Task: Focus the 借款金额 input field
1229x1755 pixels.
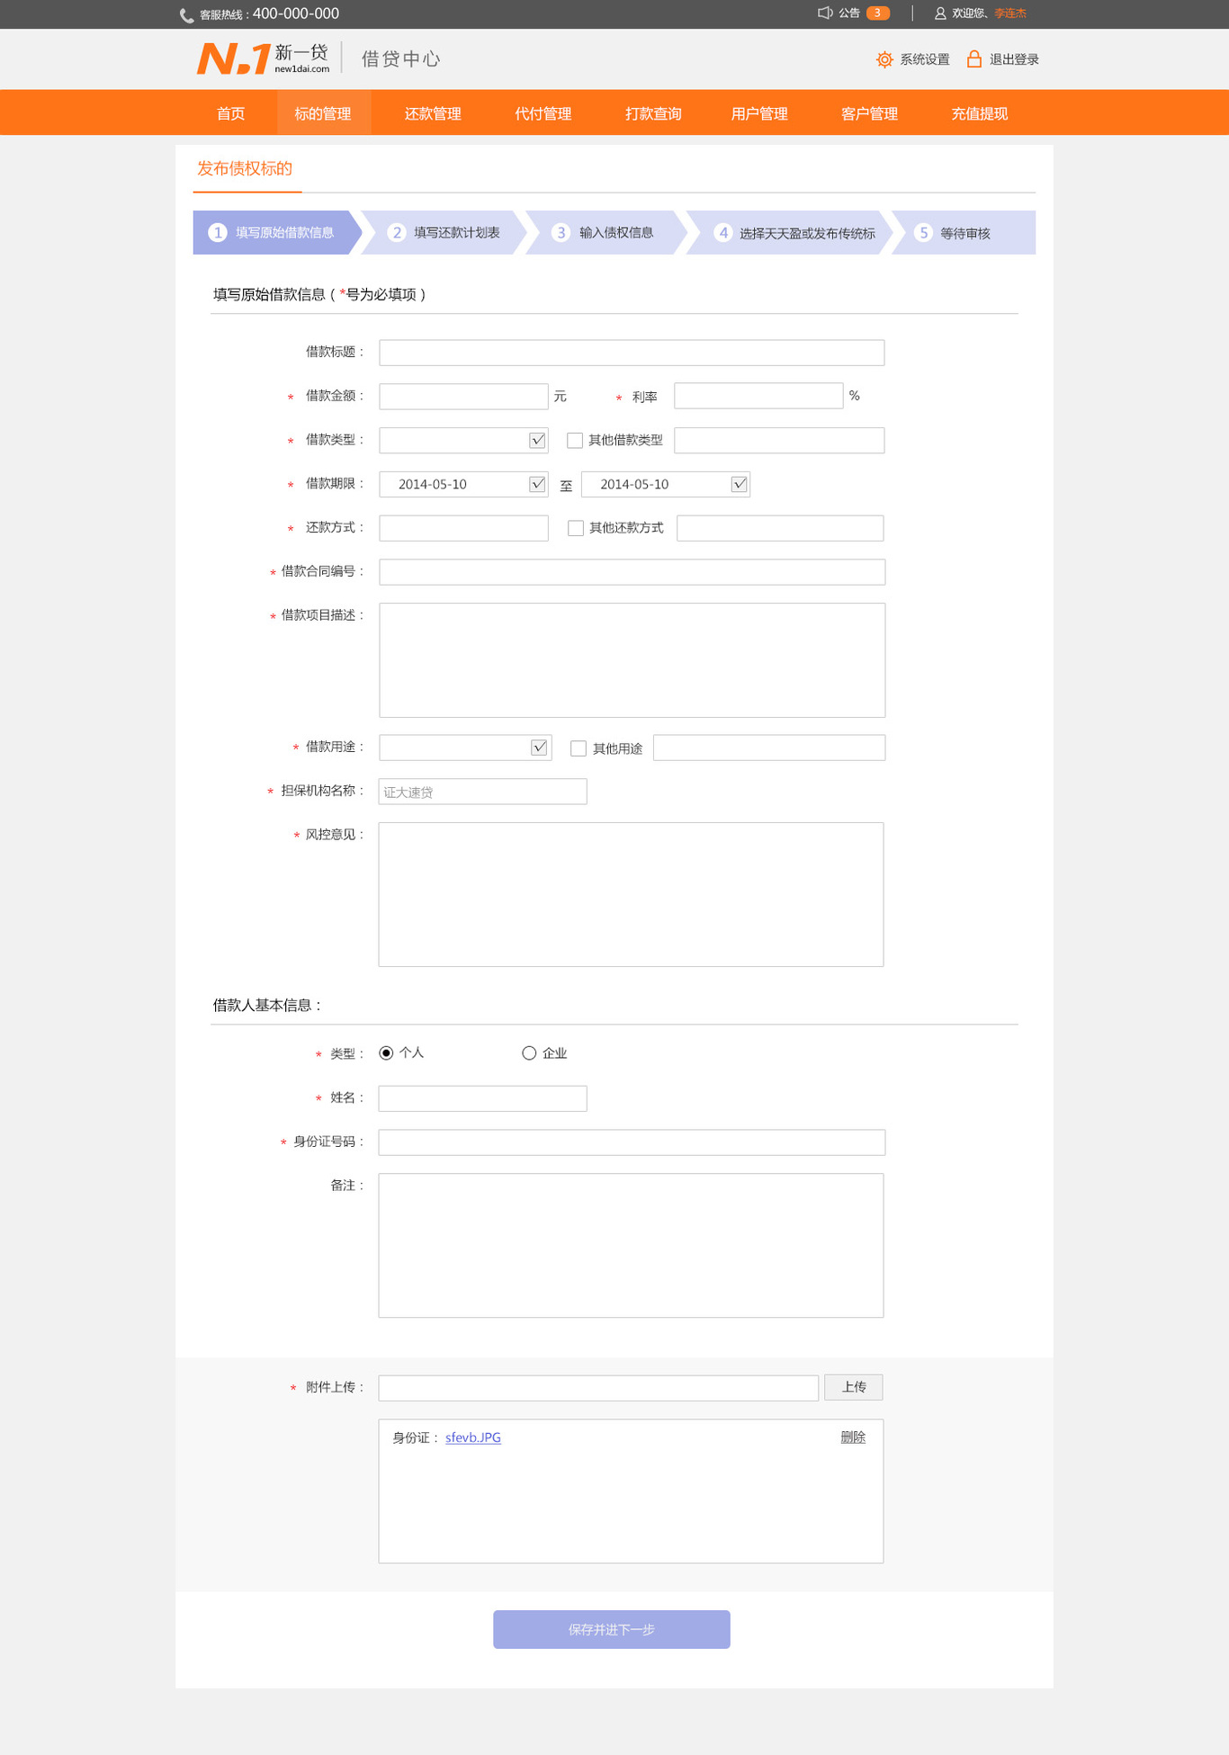Action: click(463, 396)
